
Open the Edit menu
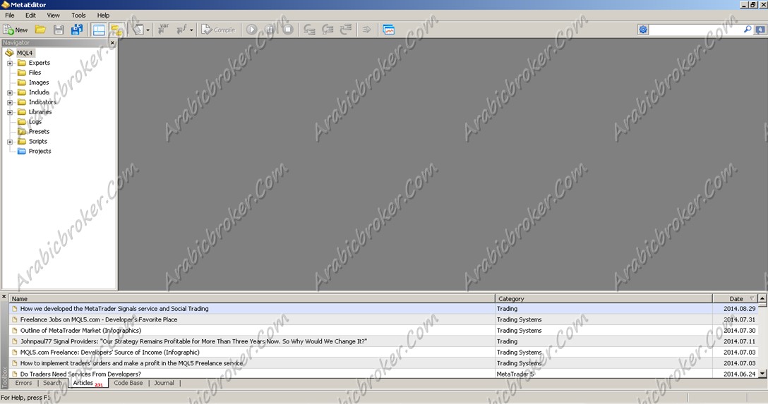pos(30,16)
